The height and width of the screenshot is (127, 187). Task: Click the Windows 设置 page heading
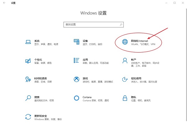coord(93,13)
